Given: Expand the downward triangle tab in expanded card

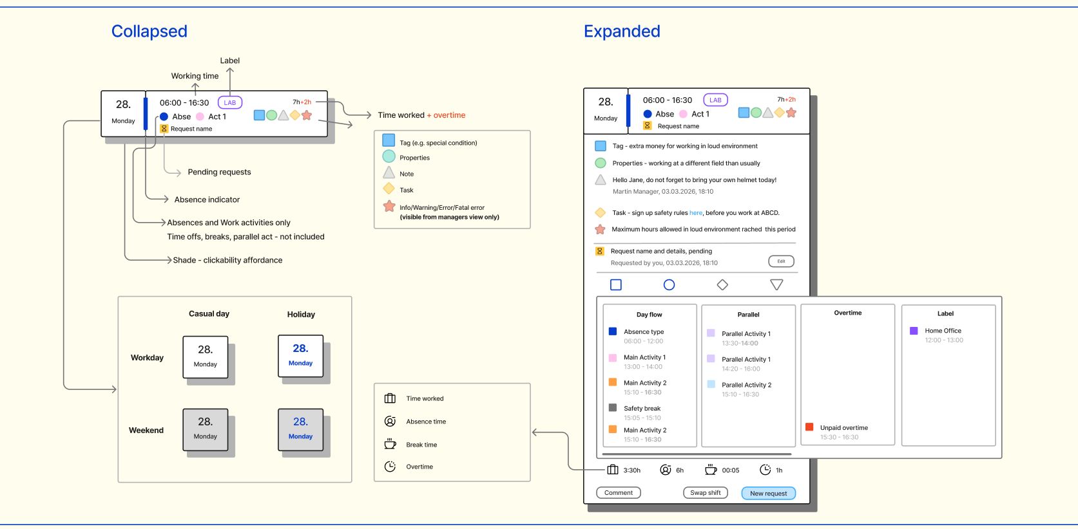Looking at the screenshot, I should pyautogui.click(x=776, y=284).
